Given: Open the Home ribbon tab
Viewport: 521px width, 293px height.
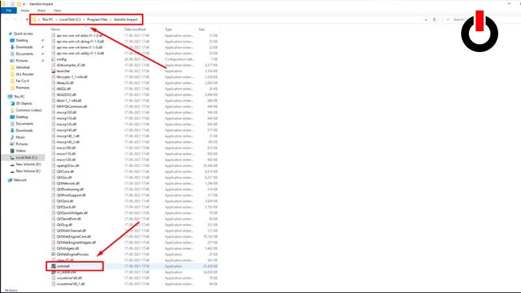Looking at the screenshot, I should pos(25,10).
